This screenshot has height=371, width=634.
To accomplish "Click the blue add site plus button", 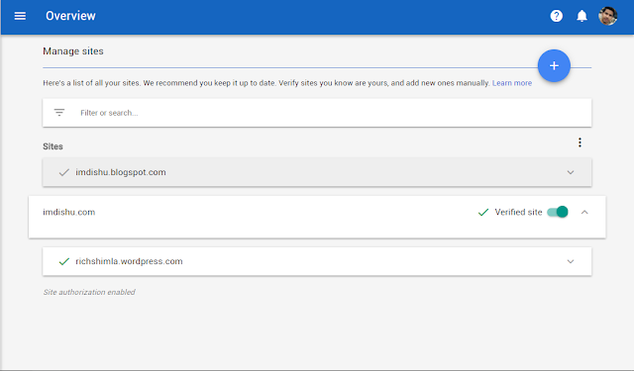I will pyautogui.click(x=554, y=66).
